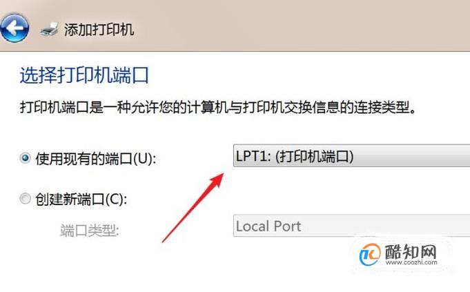Click the 使用现有的端口(U) label text
Viewport: 470px width, 292px height.
[96, 158]
